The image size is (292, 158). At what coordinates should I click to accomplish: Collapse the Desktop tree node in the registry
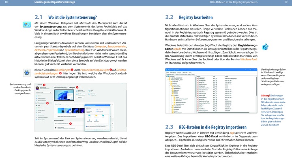[x=171, y=96]
